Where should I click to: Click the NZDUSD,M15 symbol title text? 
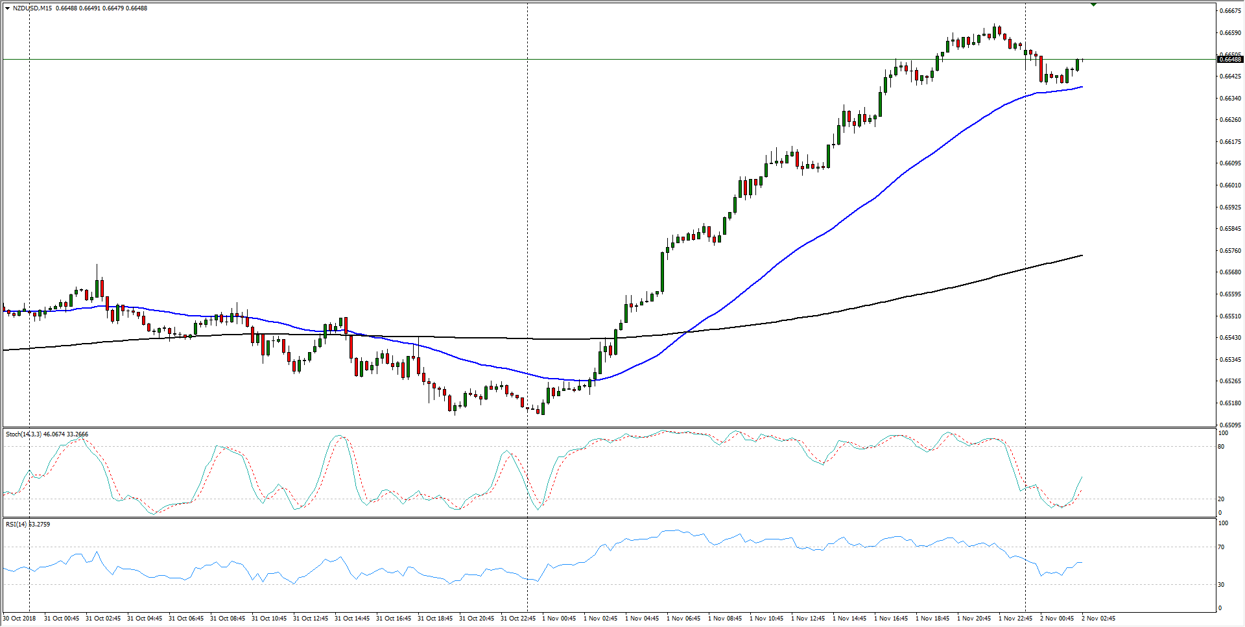point(32,8)
